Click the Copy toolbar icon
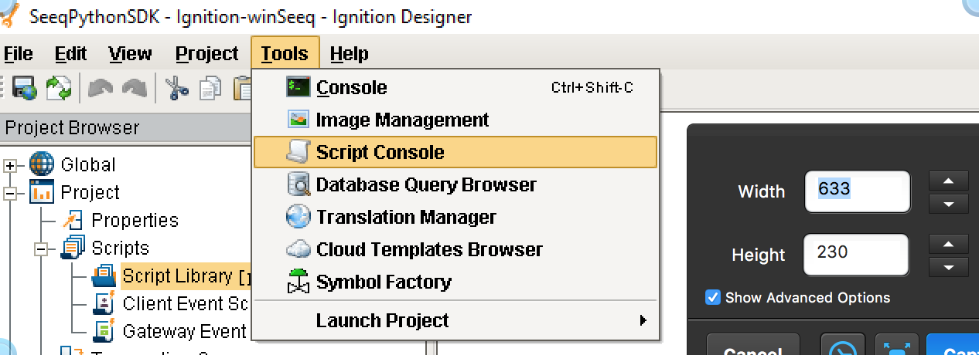This screenshot has height=355, width=979. (x=210, y=89)
